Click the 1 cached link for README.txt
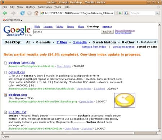Image resolution: width=162 pixels, height=140 pixels. (x=87, y=128)
